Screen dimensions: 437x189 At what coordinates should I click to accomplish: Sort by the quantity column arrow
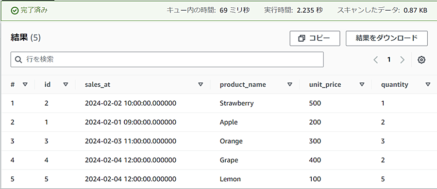(428, 85)
